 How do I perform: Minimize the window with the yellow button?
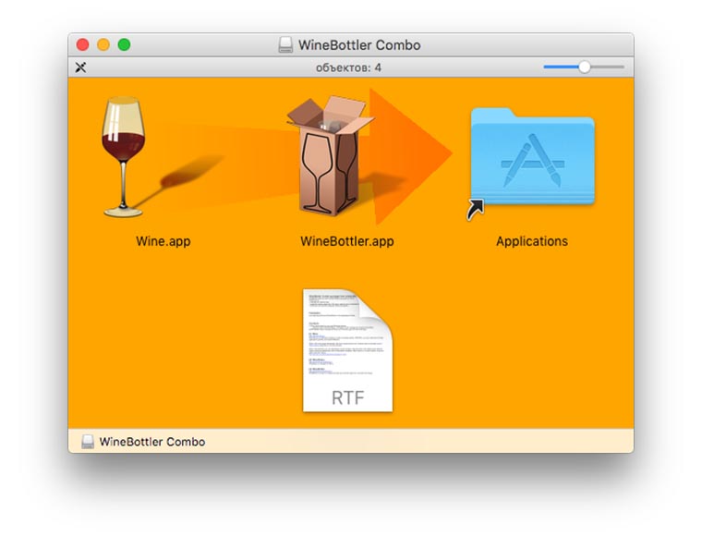[x=103, y=44]
